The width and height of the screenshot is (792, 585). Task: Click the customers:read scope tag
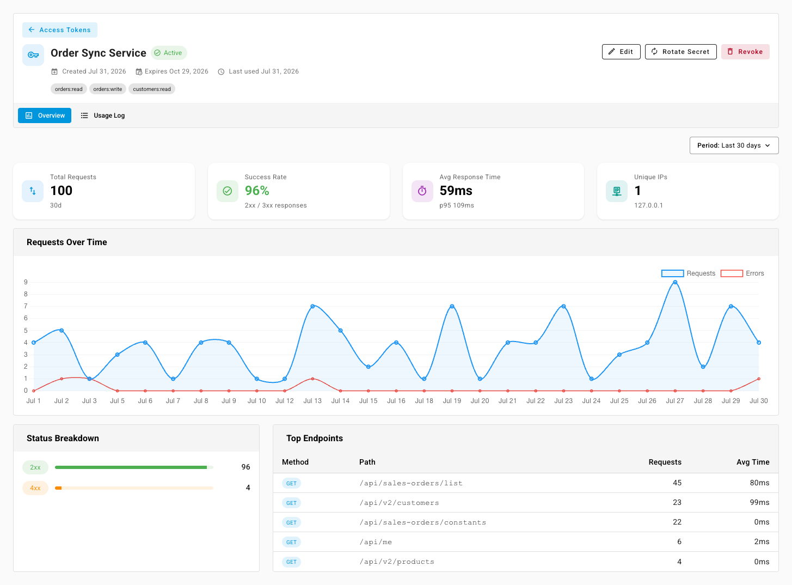pos(152,89)
